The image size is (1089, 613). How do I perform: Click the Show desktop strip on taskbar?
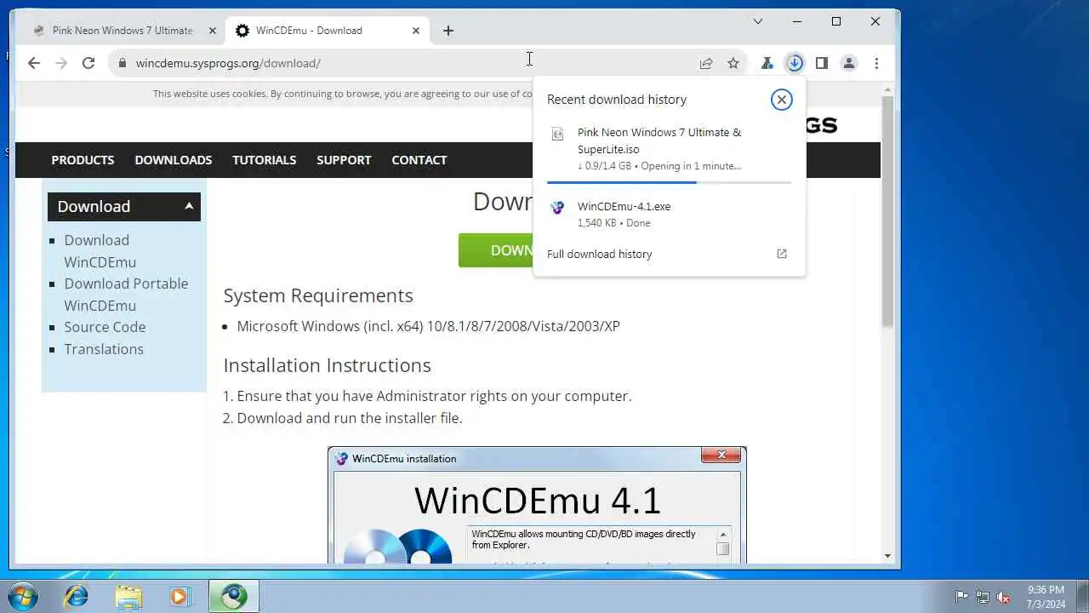pyautogui.click(x=1082, y=596)
